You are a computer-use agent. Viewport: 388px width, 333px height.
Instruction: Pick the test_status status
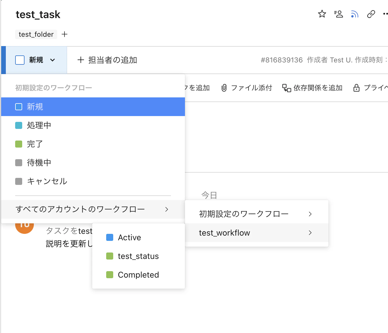[139, 256]
